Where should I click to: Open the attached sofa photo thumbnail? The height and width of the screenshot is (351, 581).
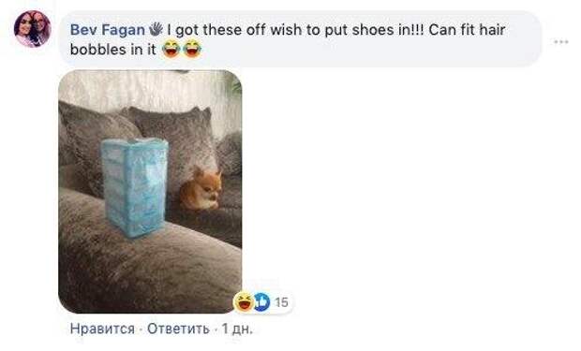(x=150, y=192)
